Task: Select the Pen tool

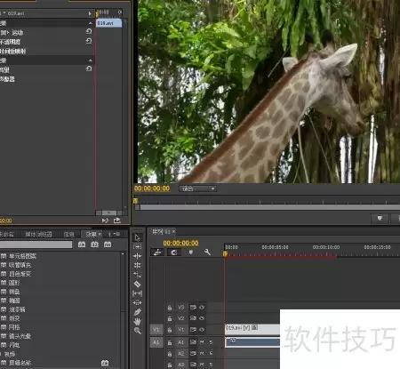Action: click(138, 312)
